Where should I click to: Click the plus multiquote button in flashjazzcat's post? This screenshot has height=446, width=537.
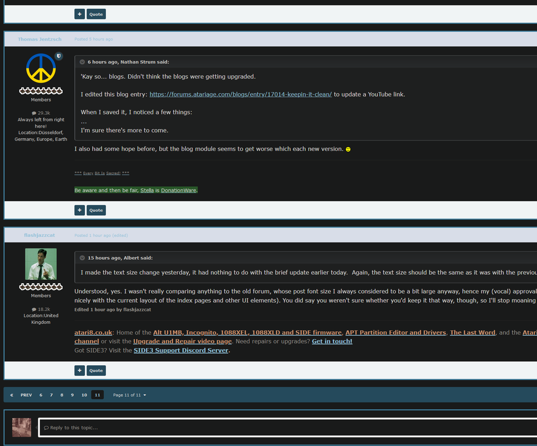tap(79, 370)
